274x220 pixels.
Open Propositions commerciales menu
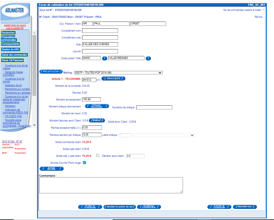[x=9, y=38]
